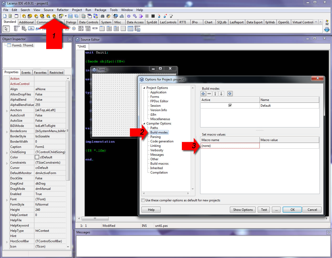Select TLabel Abc component in palette

pos(38,29)
